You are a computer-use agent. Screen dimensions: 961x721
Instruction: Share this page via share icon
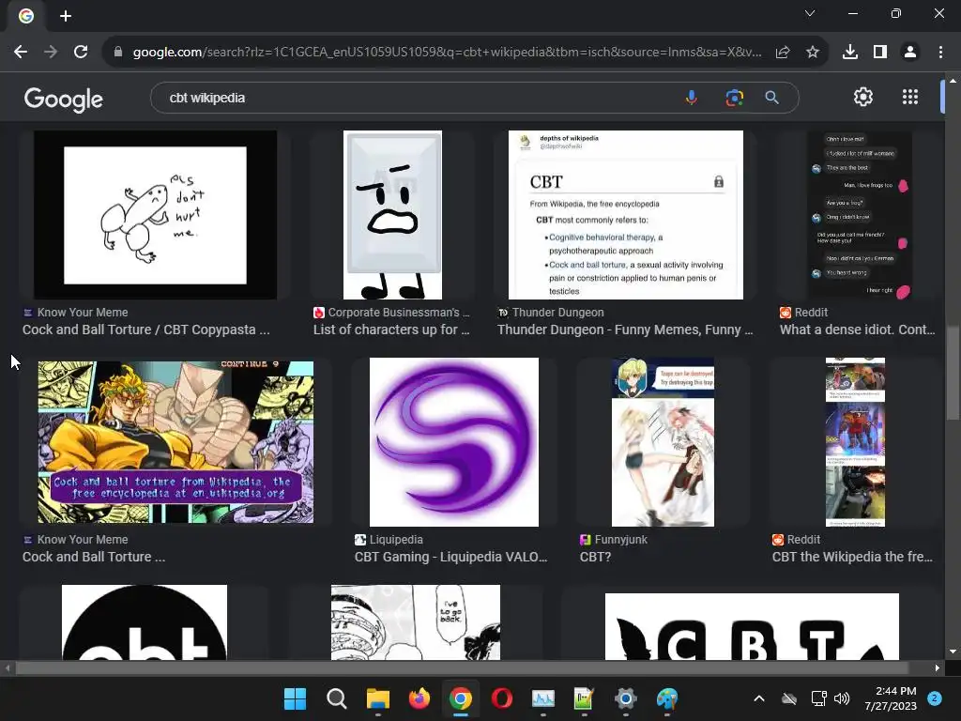click(783, 53)
